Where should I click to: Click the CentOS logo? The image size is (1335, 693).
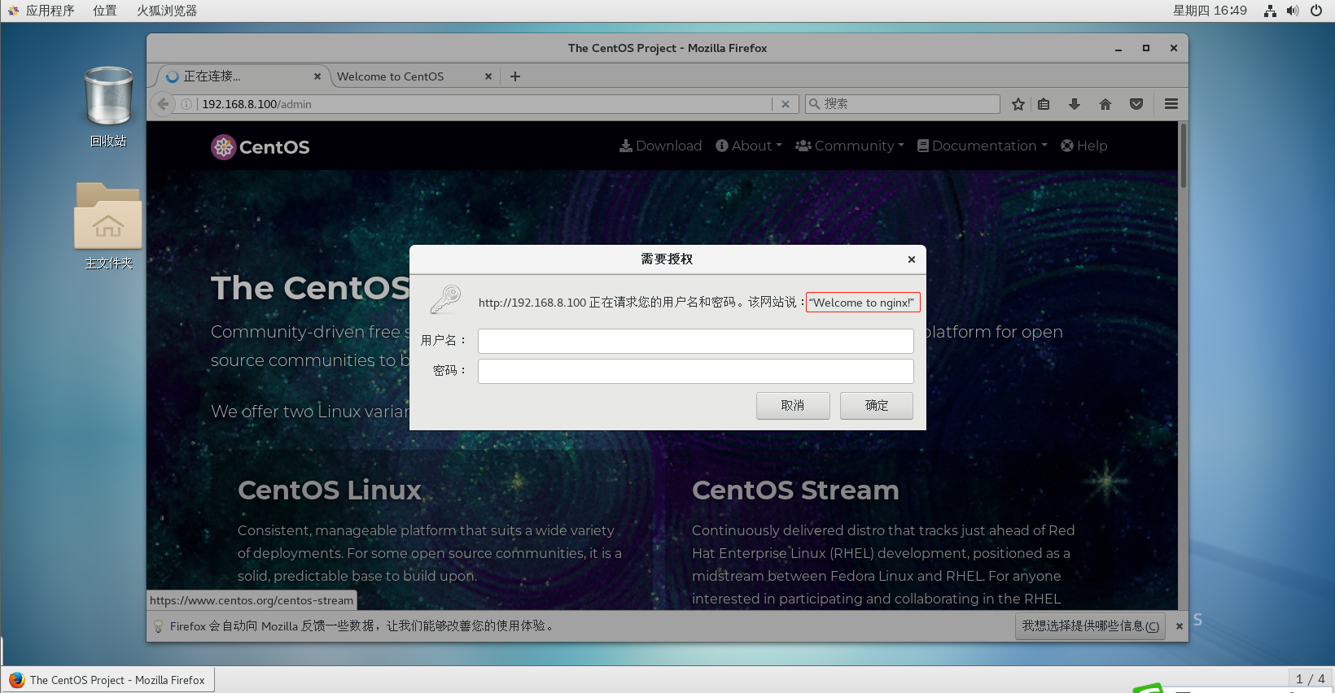(260, 147)
